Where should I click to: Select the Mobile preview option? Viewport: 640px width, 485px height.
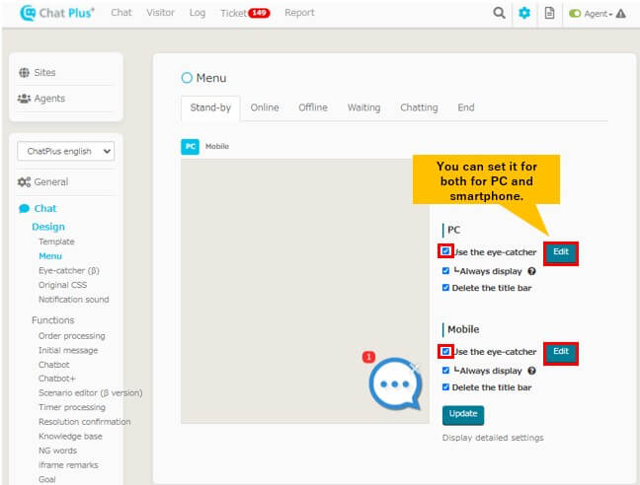(x=216, y=147)
